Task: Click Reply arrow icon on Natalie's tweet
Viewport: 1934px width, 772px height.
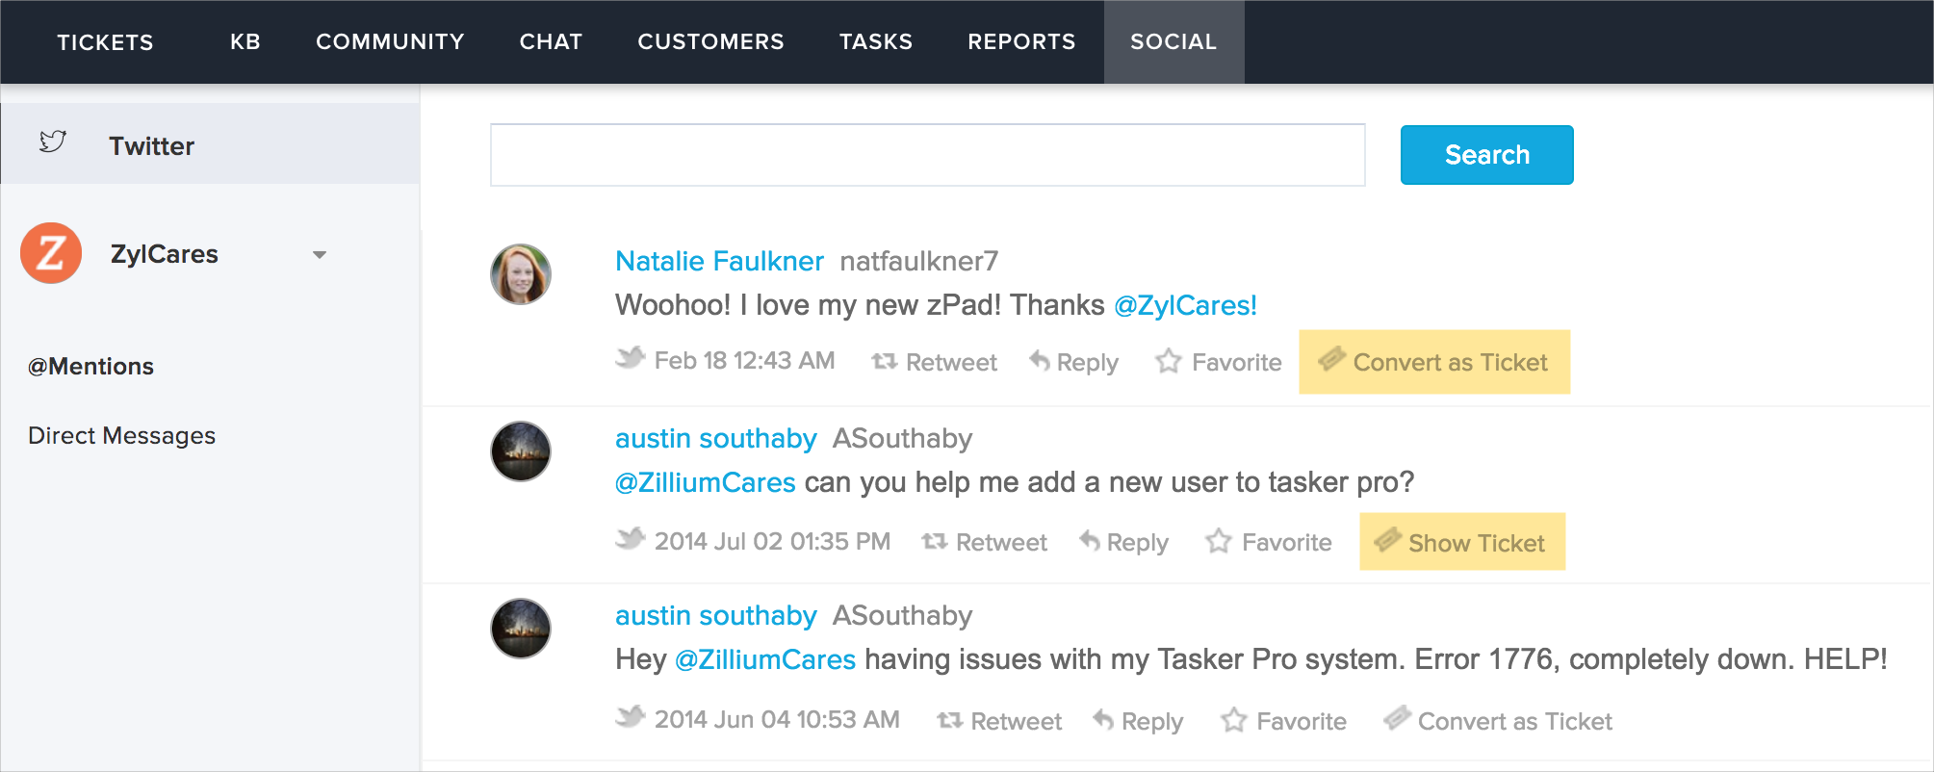Action: pos(1040,361)
